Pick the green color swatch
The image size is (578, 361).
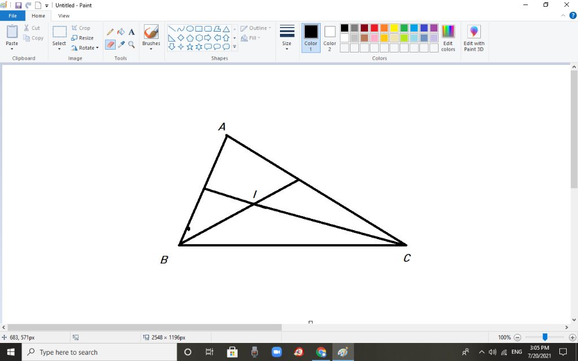(x=404, y=28)
